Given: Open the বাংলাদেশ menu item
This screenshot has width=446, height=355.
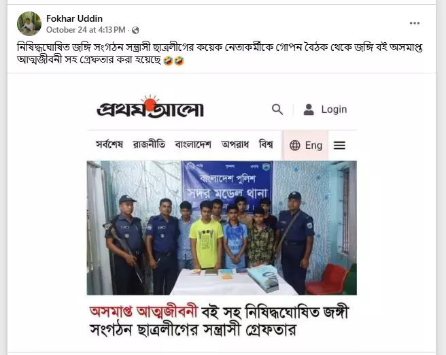Looking at the screenshot, I should tap(193, 144).
